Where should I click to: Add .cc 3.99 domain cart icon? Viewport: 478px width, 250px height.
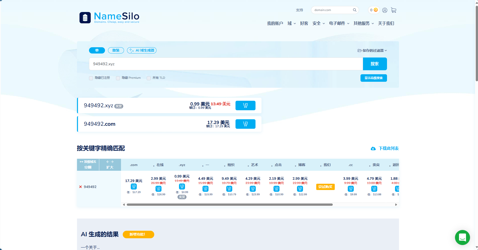coord(350,189)
